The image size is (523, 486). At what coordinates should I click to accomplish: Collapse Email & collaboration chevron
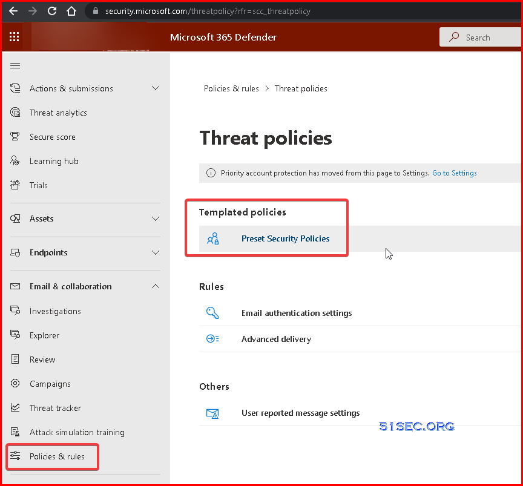[x=156, y=286]
